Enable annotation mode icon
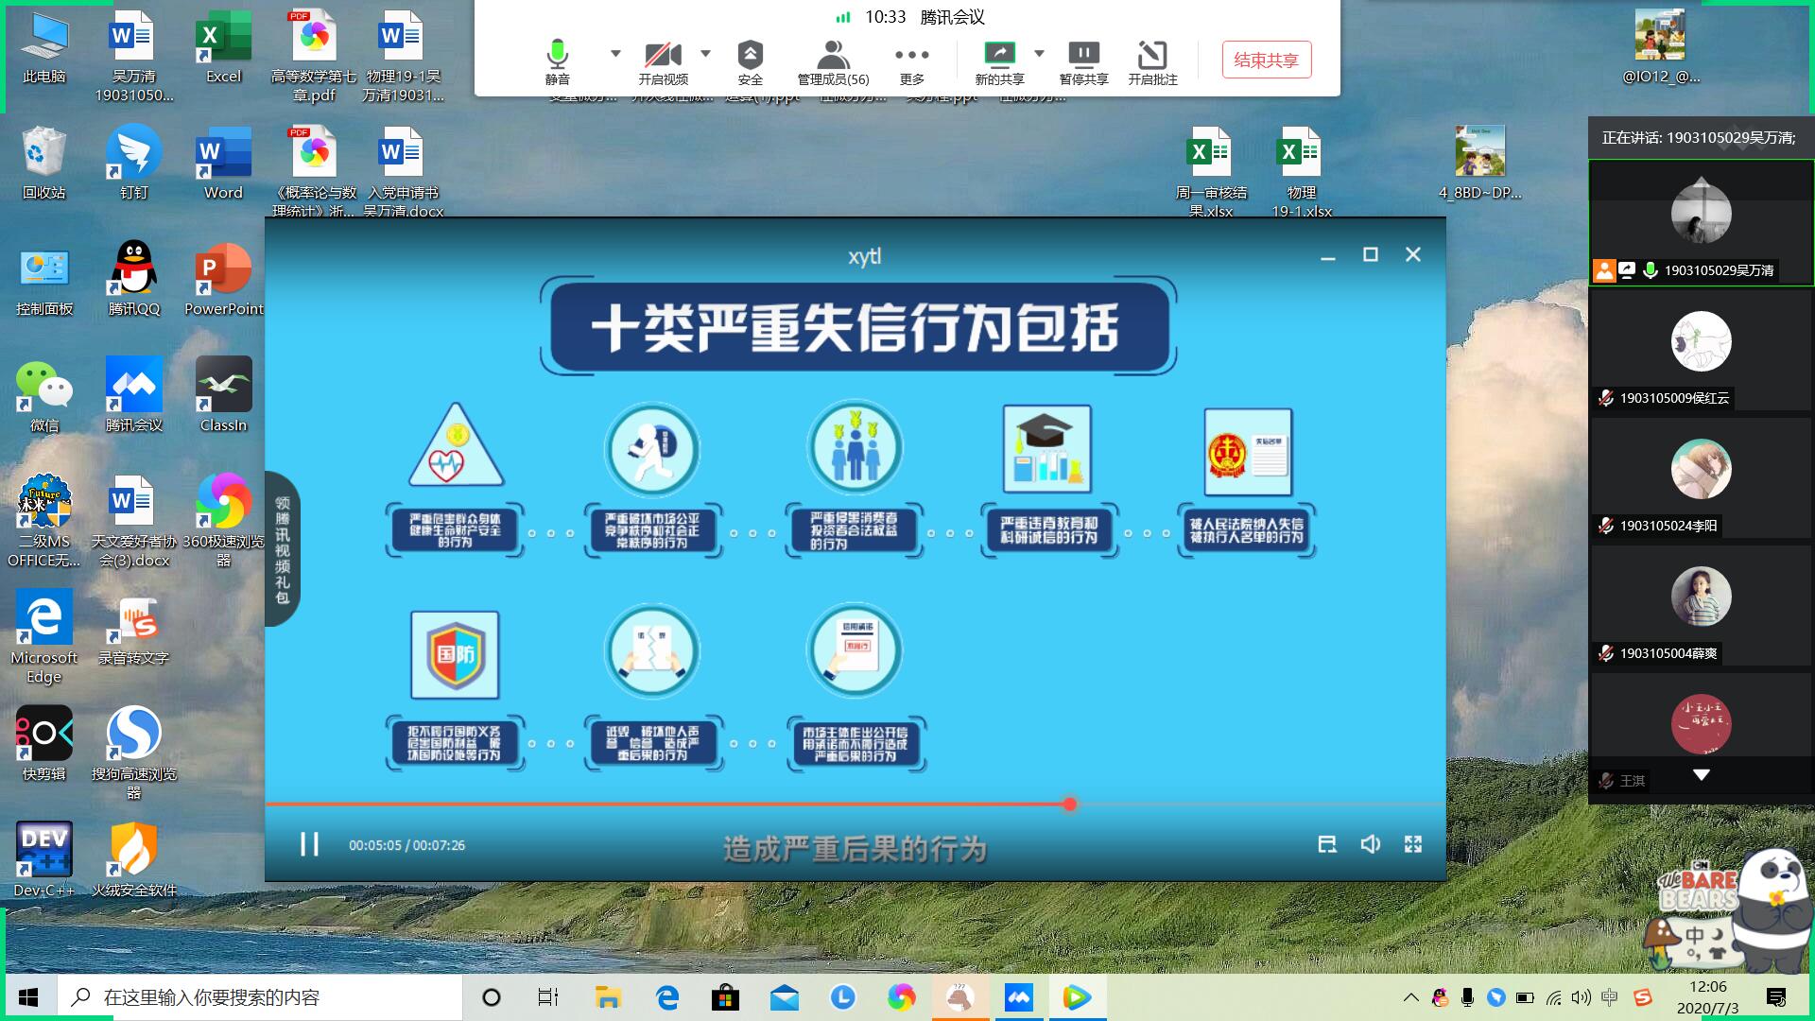The image size is (1815, 1021). 1152,57
